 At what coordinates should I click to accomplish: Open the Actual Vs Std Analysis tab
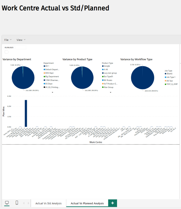[x=49, y=203]
